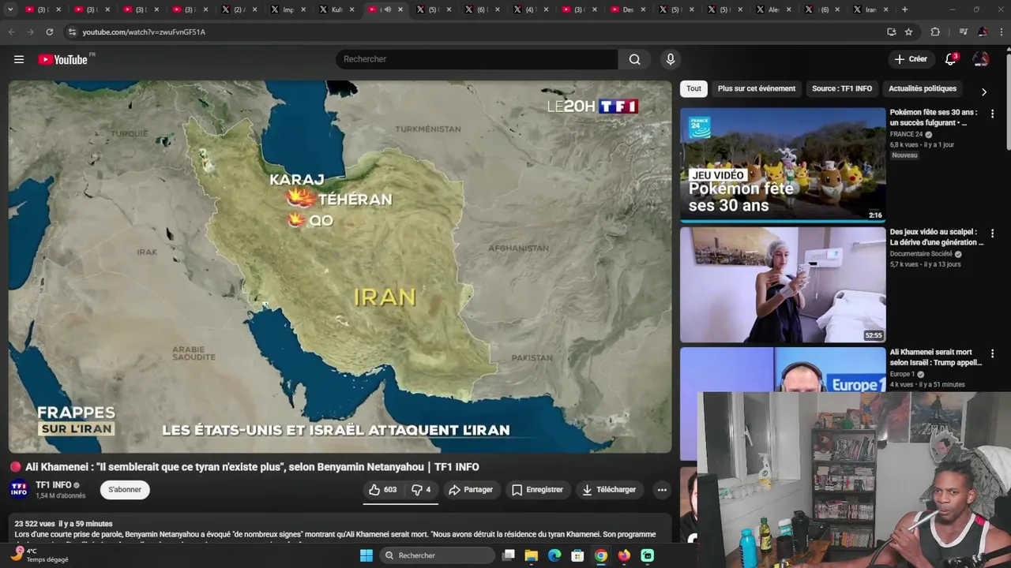Open the Chrome profile avatar
The width and height of the screenshot is (1011, 568).
click(983, 32)
